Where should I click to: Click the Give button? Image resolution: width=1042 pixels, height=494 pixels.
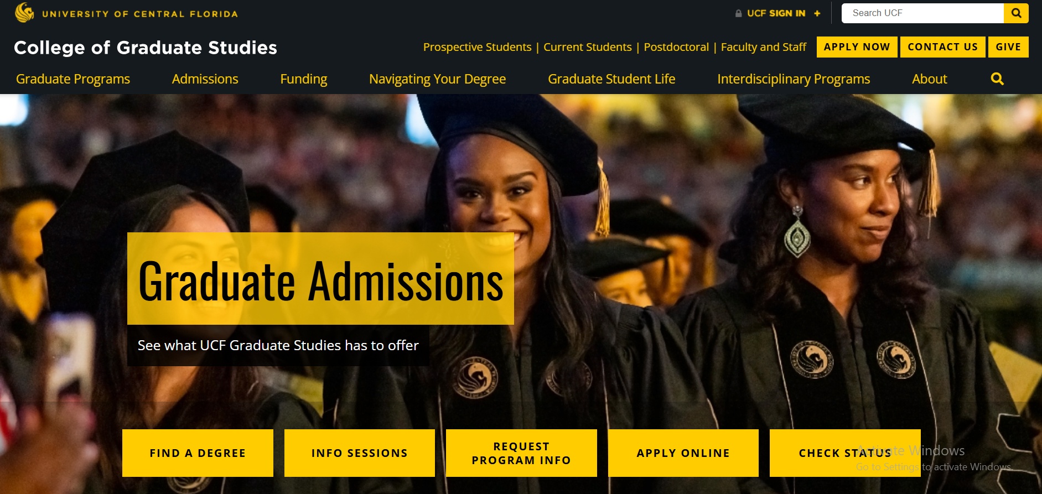(1008, 47)
